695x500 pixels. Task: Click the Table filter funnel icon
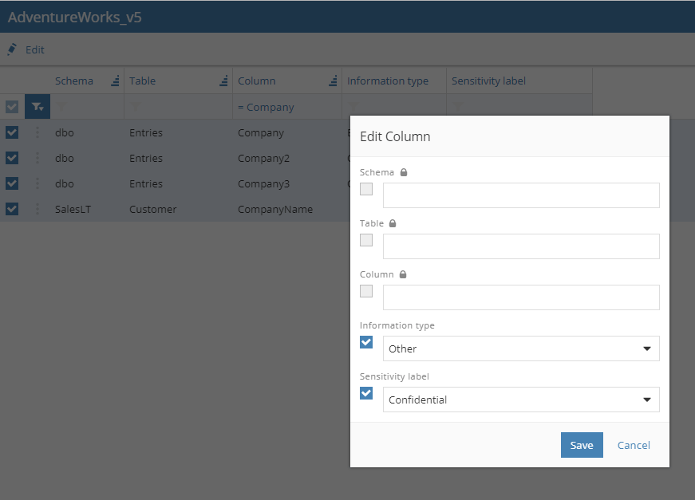coord(136,107)
